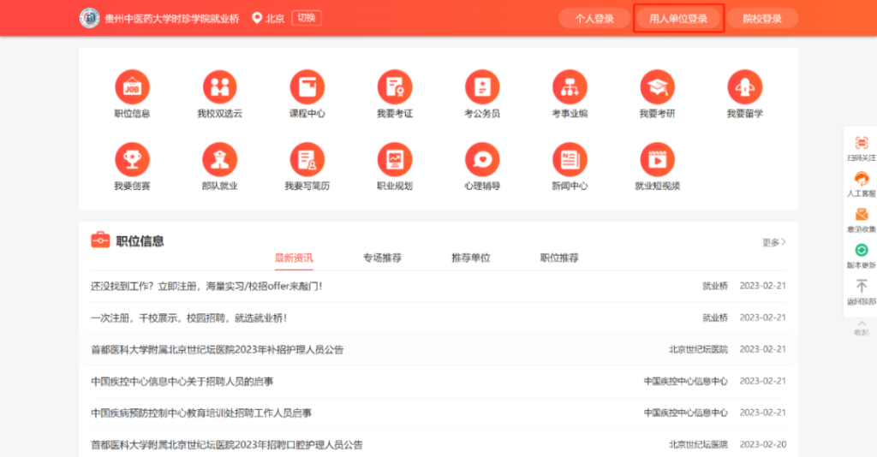Open the 考事业编 icon

coord(570,87)
